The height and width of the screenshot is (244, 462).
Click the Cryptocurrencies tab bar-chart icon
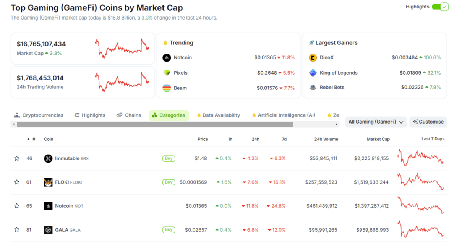coord(17,115)
